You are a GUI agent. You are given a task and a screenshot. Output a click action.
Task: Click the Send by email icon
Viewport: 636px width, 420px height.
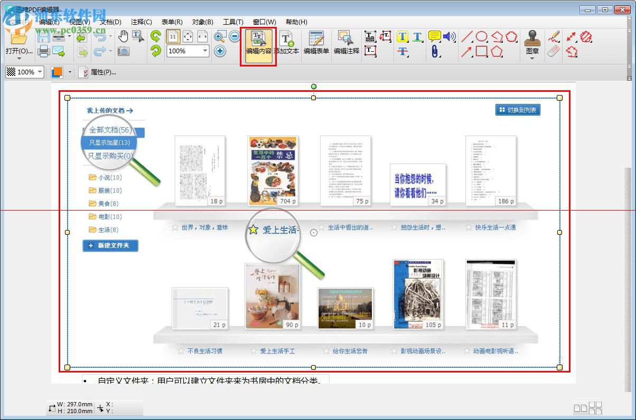(58, 51)
